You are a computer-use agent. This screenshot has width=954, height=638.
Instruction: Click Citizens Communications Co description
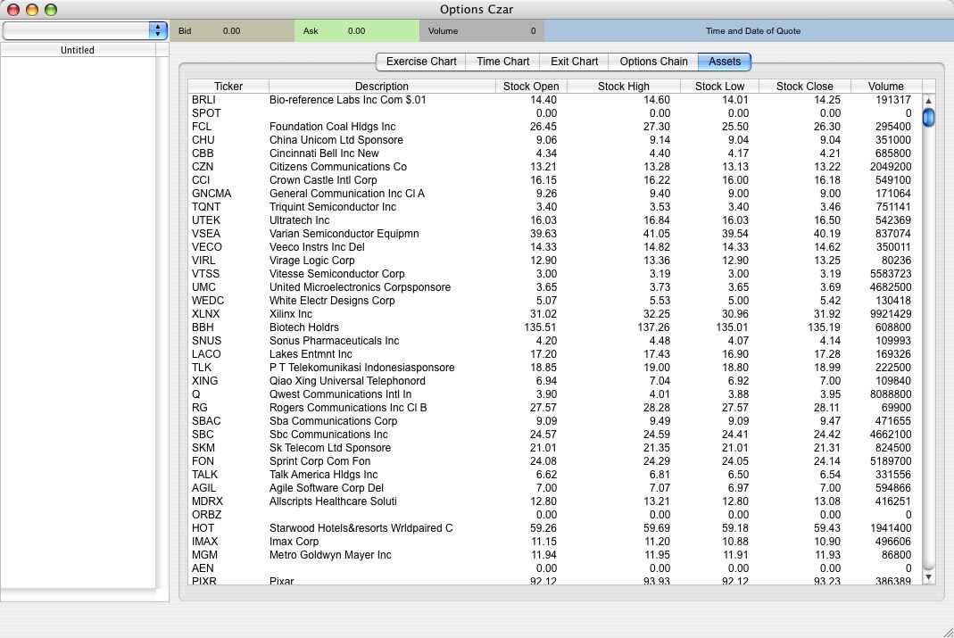point(337,167)
